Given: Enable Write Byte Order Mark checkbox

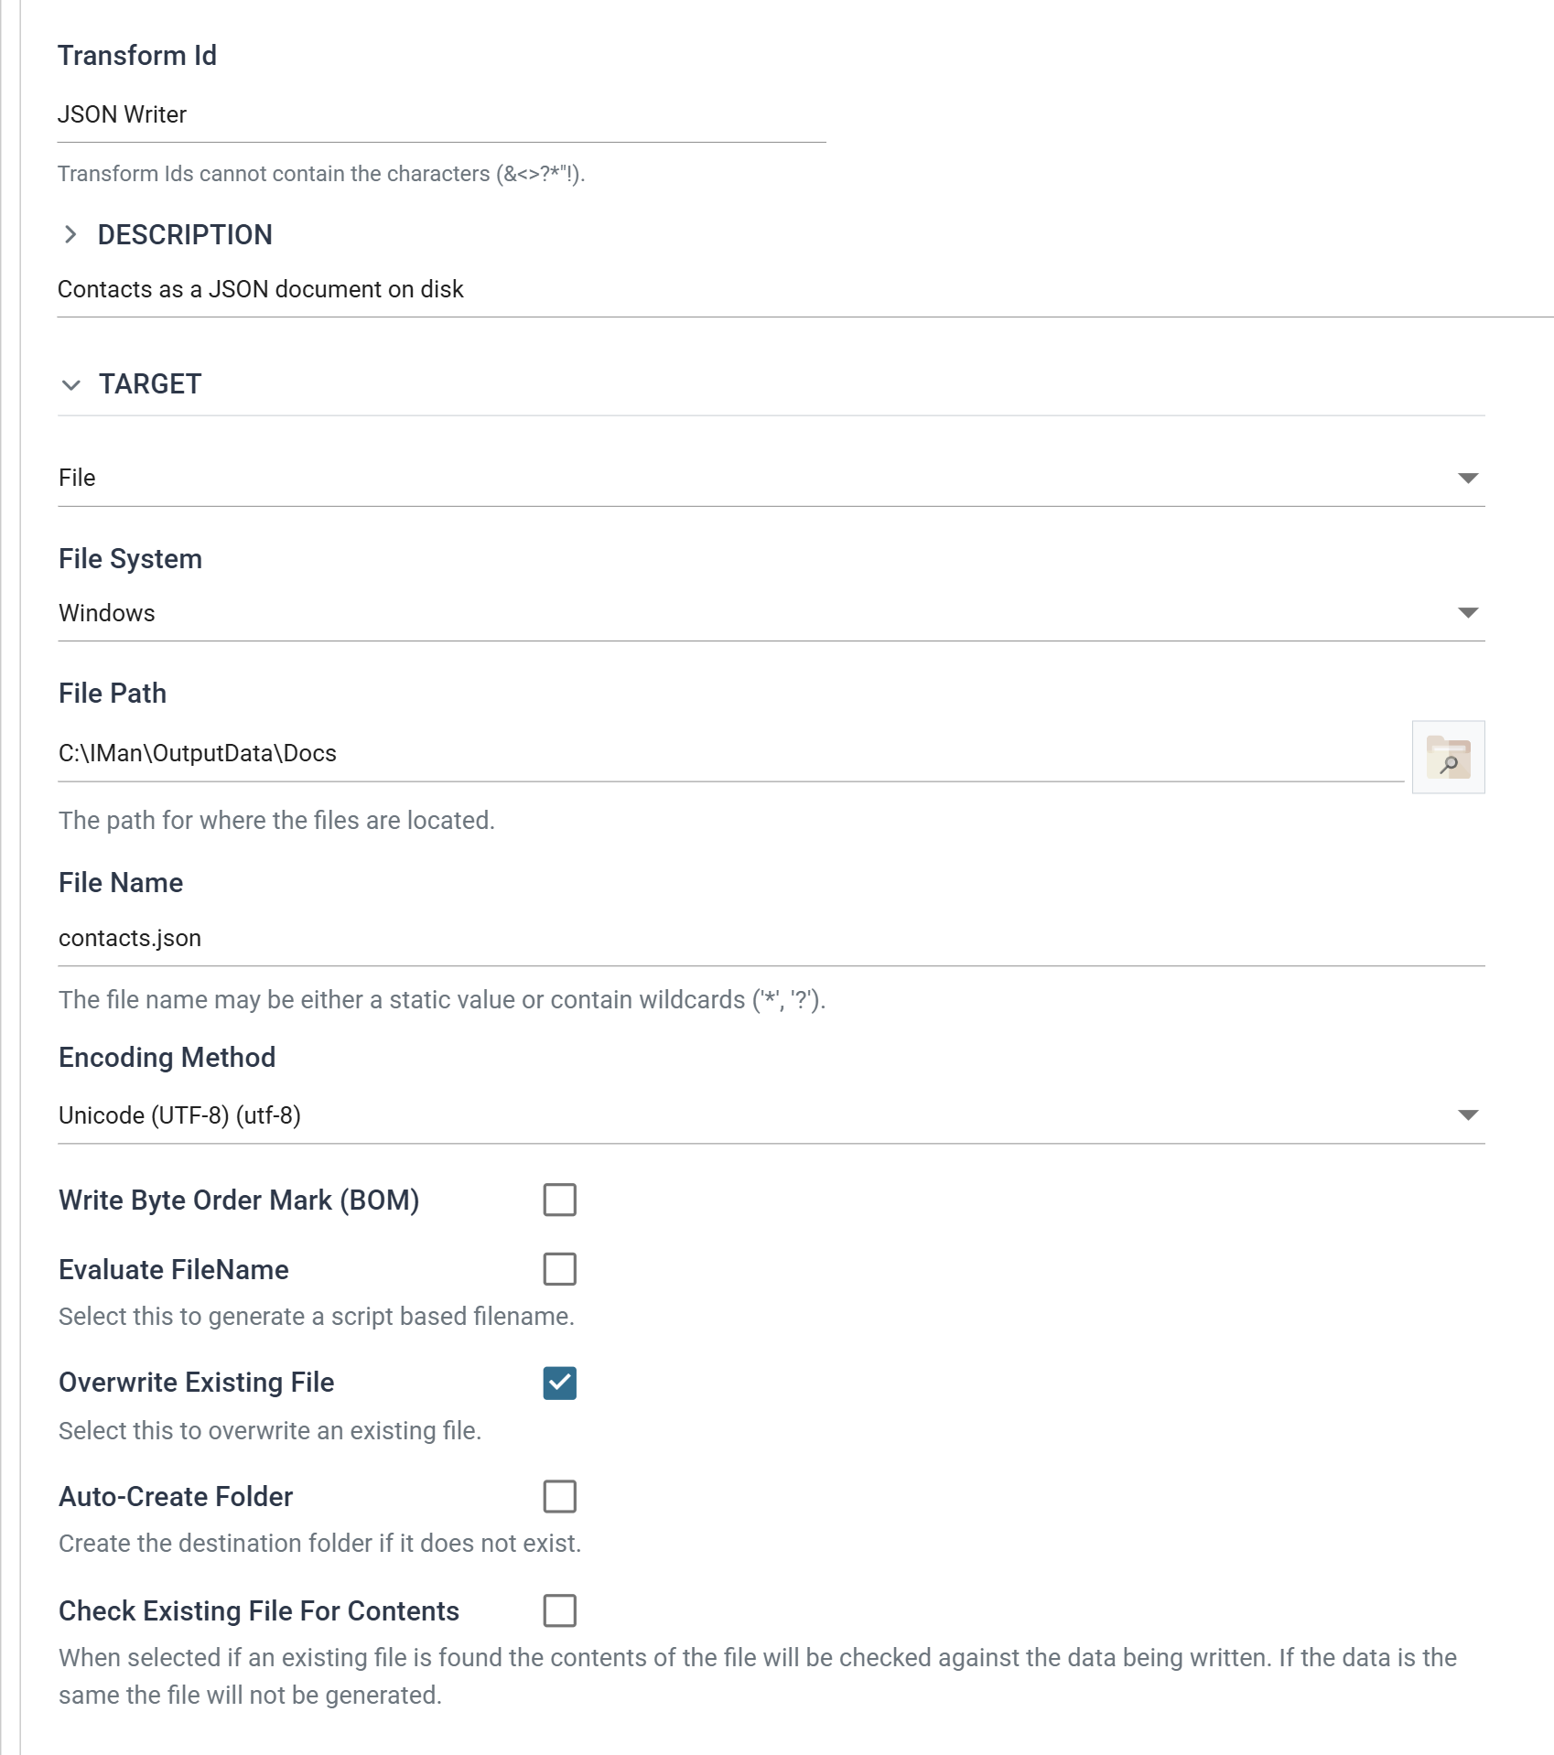Looking at the screenshot, I should 559,1200.
